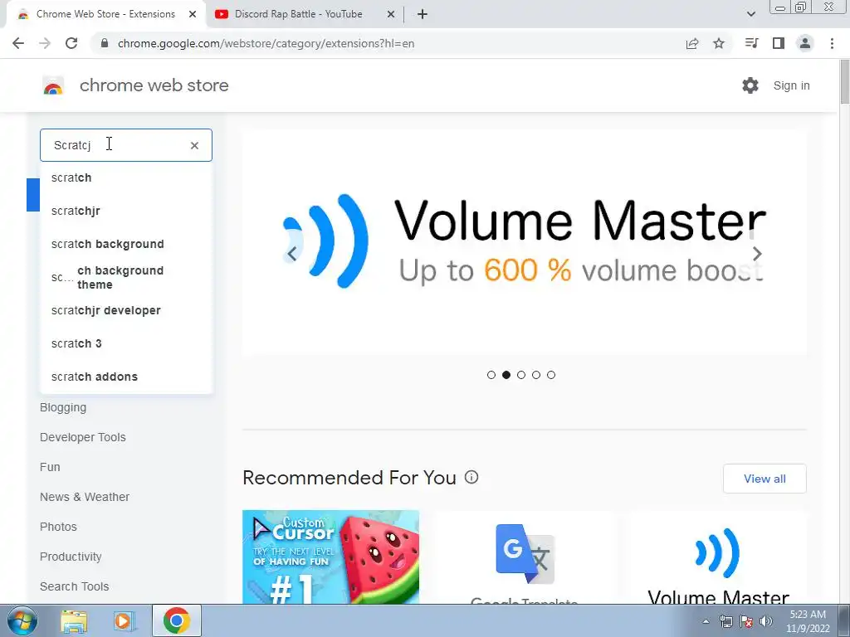Image resolution: width=850 pixels, height=637 pixels.
Task: Pick the 'scratch addons' suggestion
Action: click(126, 377)
